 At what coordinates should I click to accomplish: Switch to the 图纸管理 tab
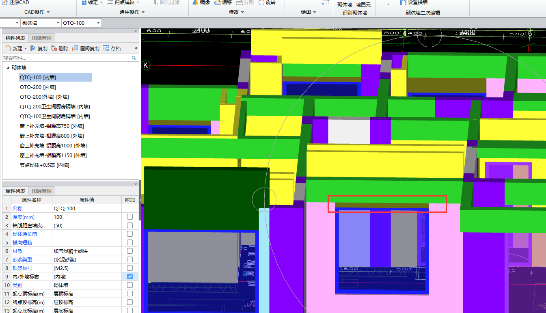pos(42,38)
